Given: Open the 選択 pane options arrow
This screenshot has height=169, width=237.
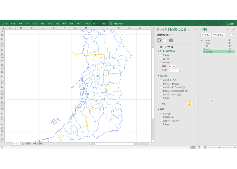Looking at the screenshot, I should 227,29.
